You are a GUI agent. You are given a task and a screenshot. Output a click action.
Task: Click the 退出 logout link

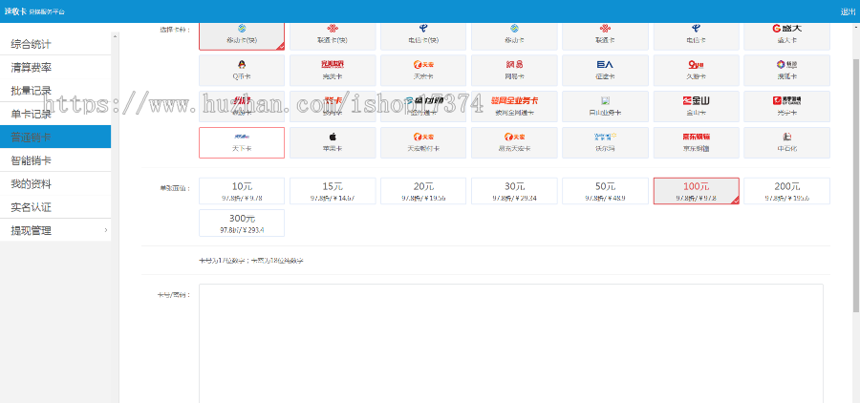point(847,11)
